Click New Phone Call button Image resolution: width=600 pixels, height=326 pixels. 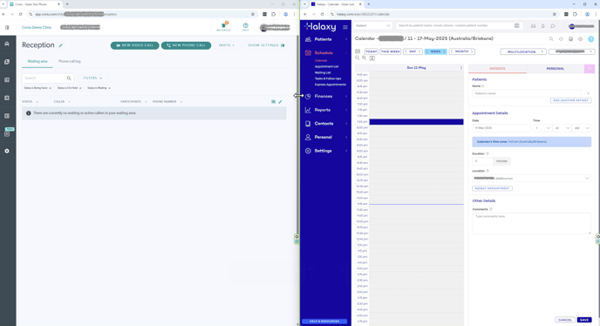pyautogui.click(x=186, y=45)
